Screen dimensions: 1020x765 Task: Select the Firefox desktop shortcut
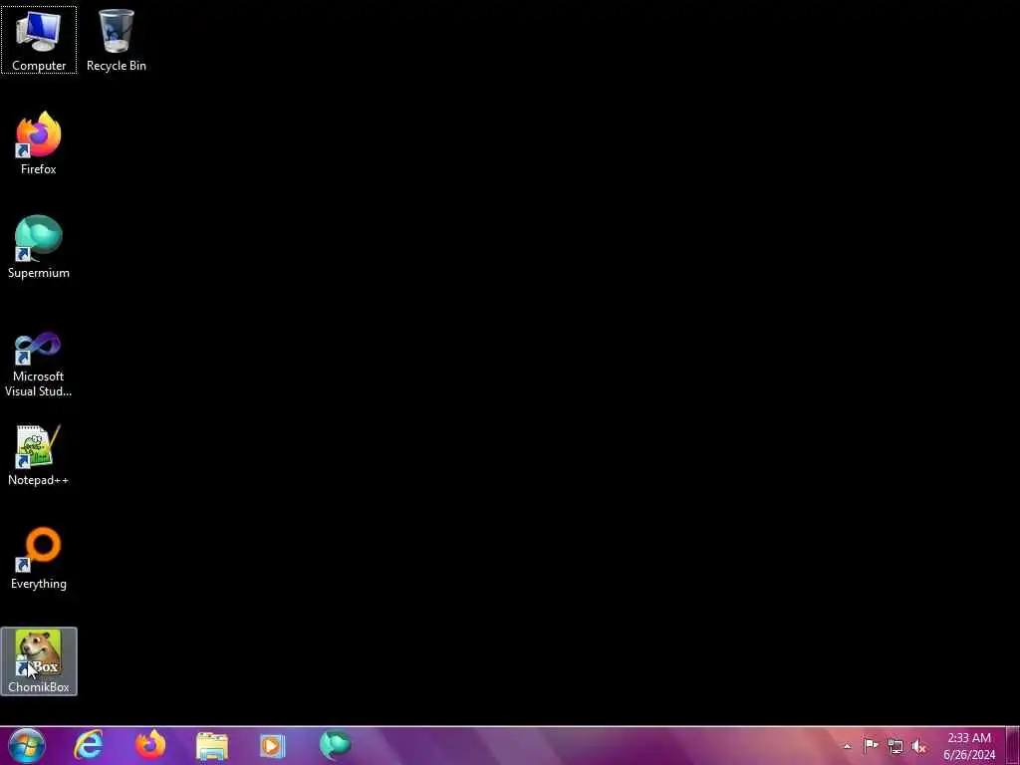[x=39, y=143]
